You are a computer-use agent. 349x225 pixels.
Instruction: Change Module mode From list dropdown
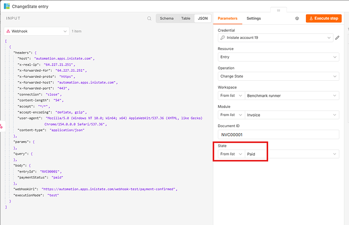[x=231, y=115]
